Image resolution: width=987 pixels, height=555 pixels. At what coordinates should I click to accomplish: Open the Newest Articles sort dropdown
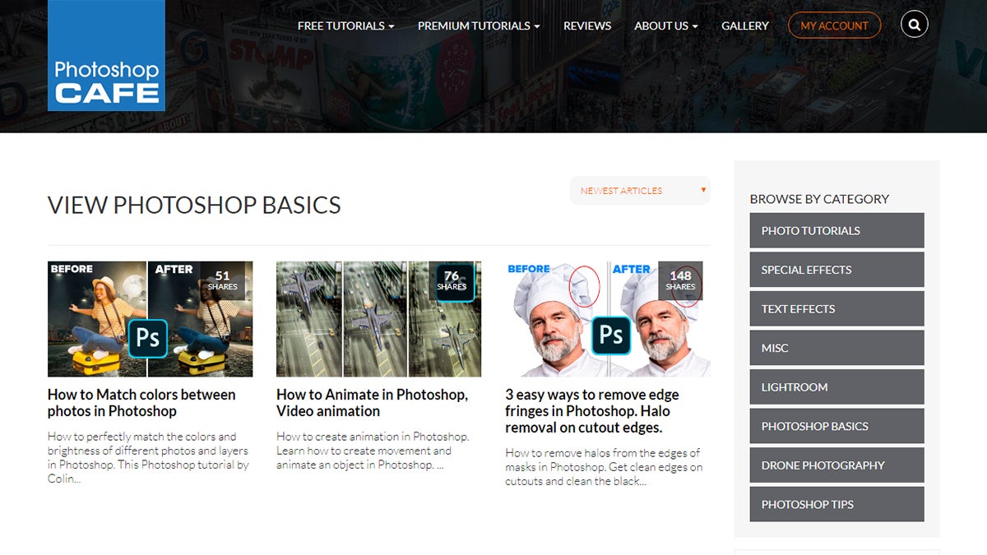point(640,191)
